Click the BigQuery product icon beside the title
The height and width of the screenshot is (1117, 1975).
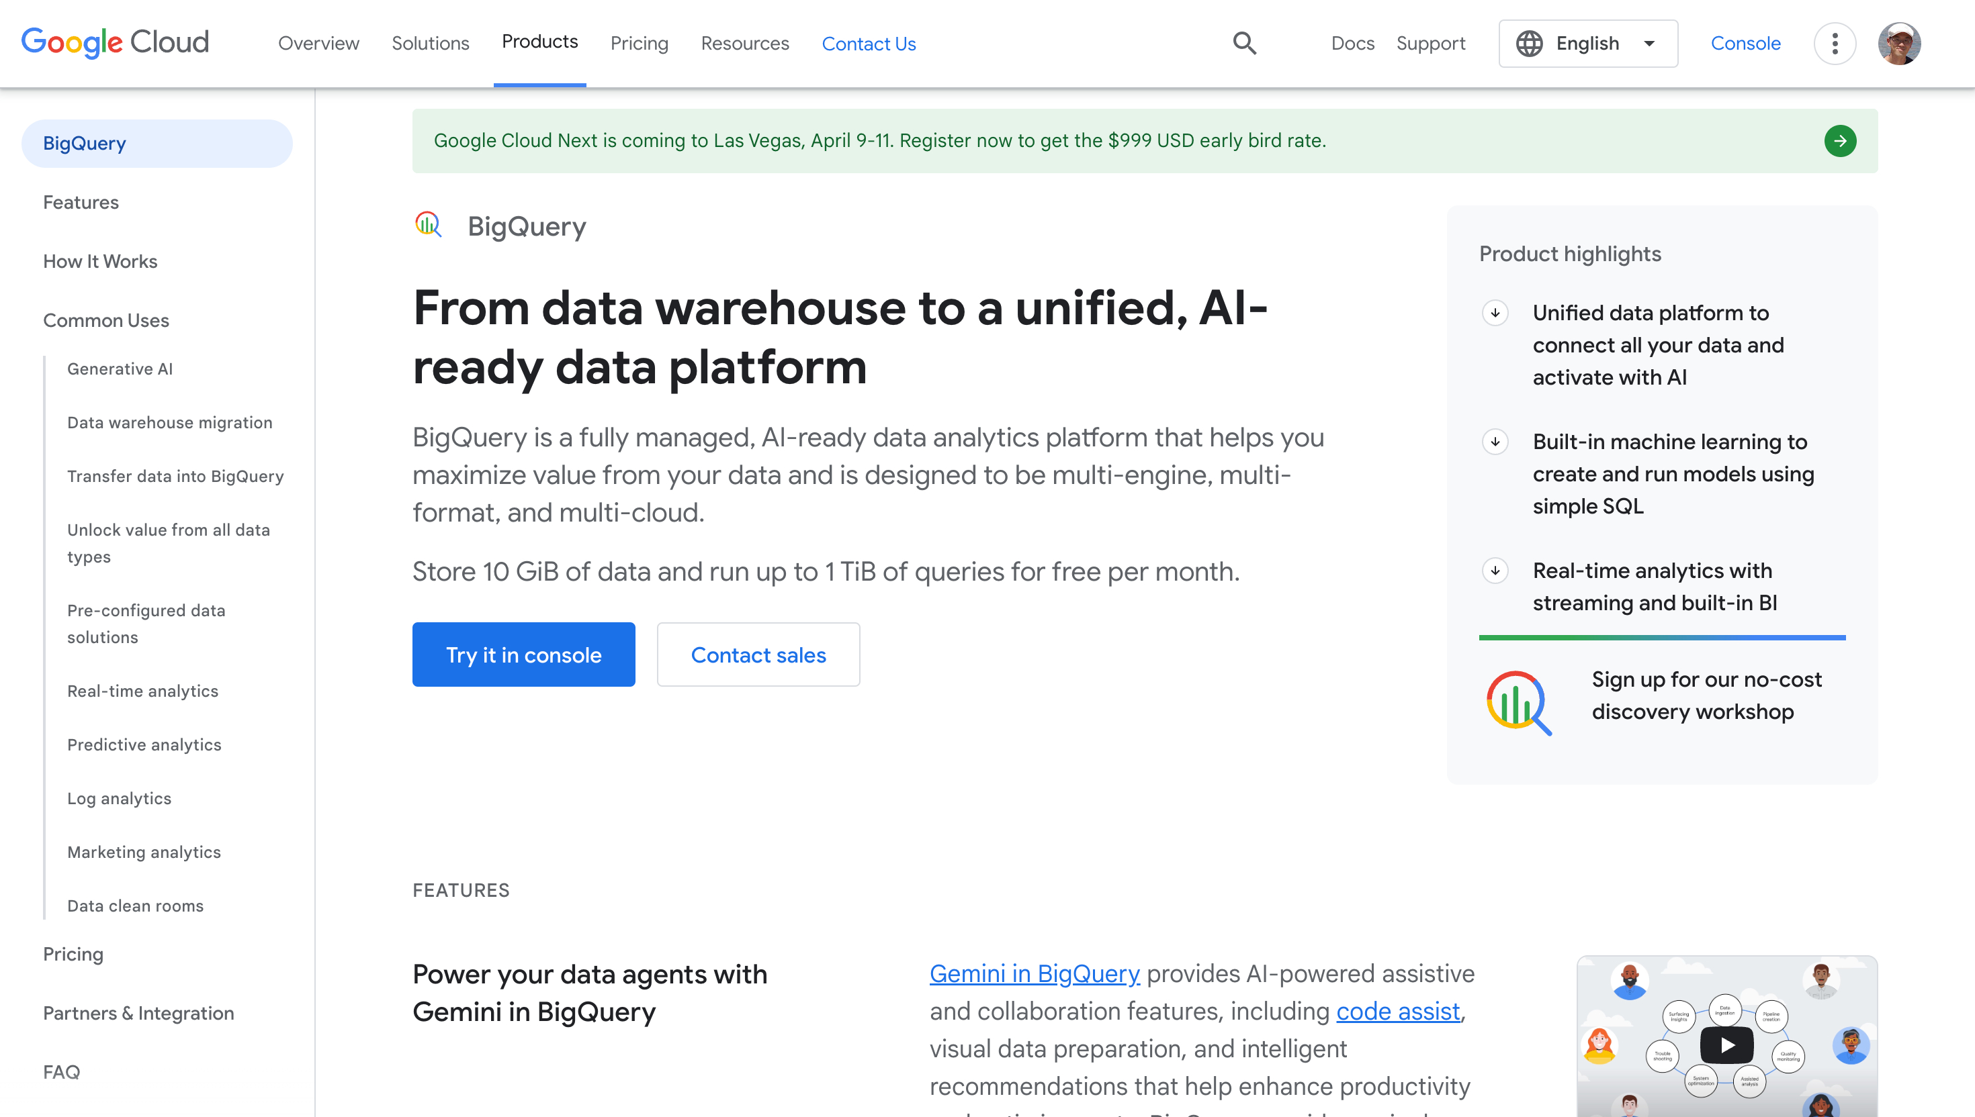429,225
